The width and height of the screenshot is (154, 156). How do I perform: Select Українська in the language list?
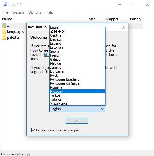77,103
